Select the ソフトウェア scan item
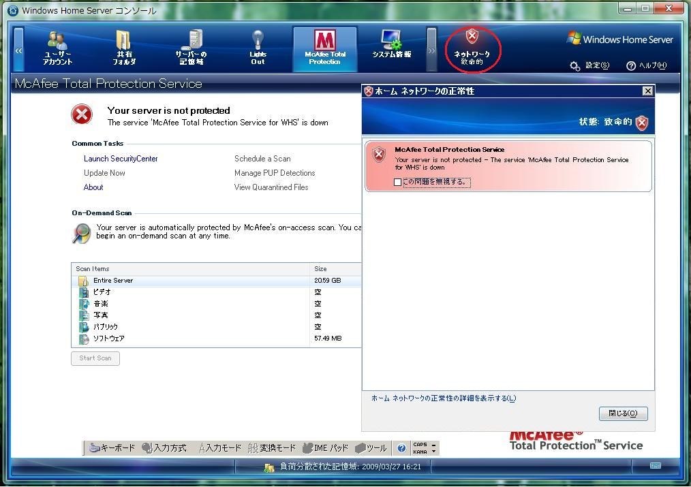The width and height of the screenshot is (691, 487). coord(217,339)
